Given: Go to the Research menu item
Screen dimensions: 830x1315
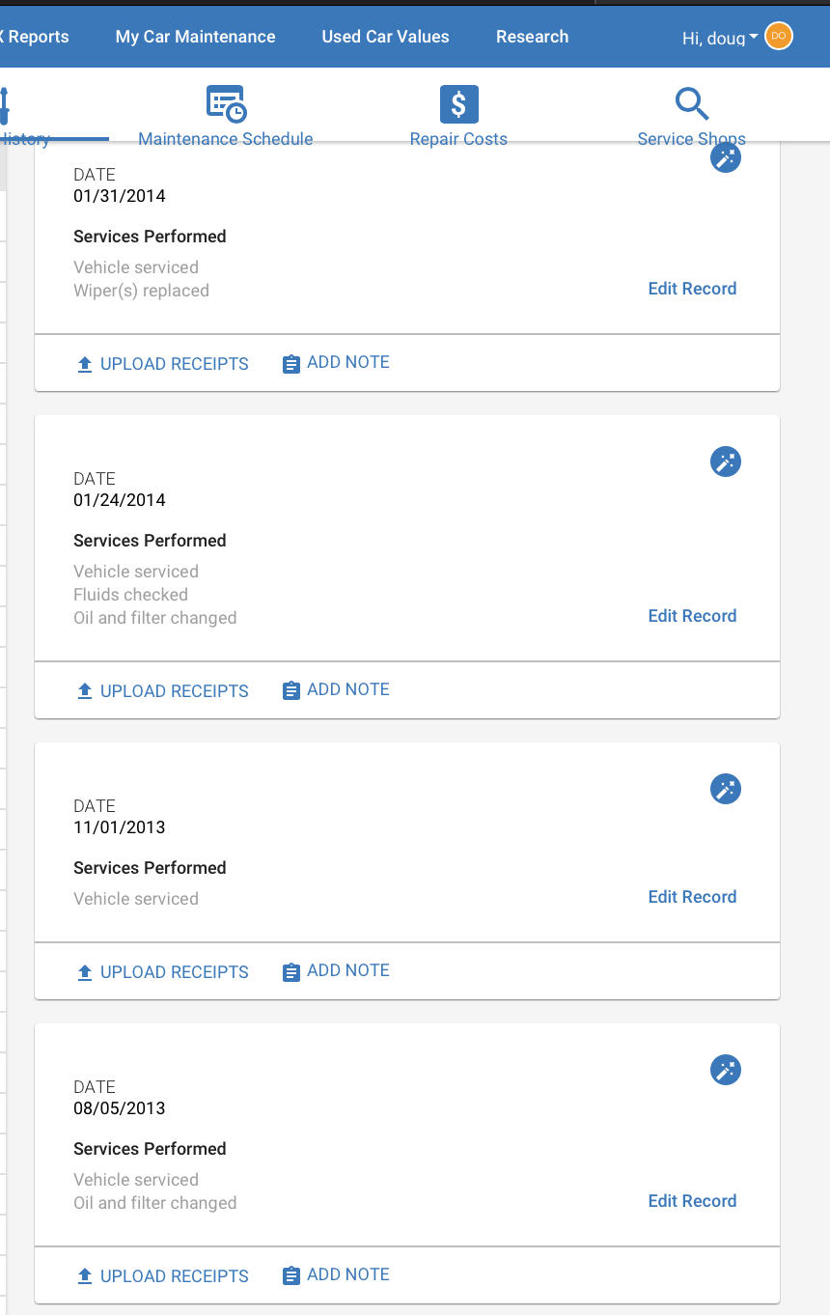Looking at the screenshot, I should point(533,37).
